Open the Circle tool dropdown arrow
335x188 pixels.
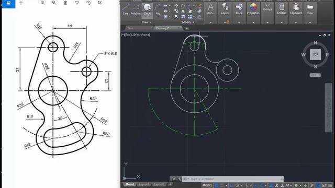(x=147, y=16)
